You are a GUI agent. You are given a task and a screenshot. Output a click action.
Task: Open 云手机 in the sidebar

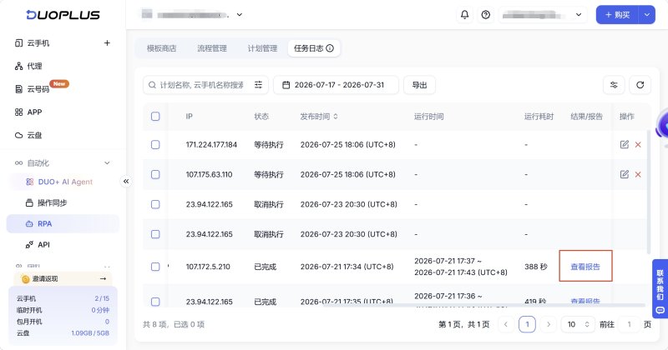tap(38, 43)
